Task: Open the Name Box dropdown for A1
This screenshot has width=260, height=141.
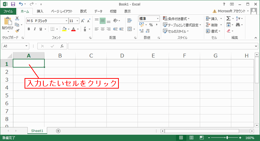Action: 26,46
